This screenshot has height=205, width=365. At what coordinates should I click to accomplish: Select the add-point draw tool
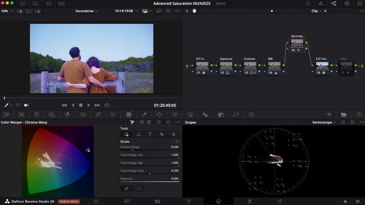127,134
